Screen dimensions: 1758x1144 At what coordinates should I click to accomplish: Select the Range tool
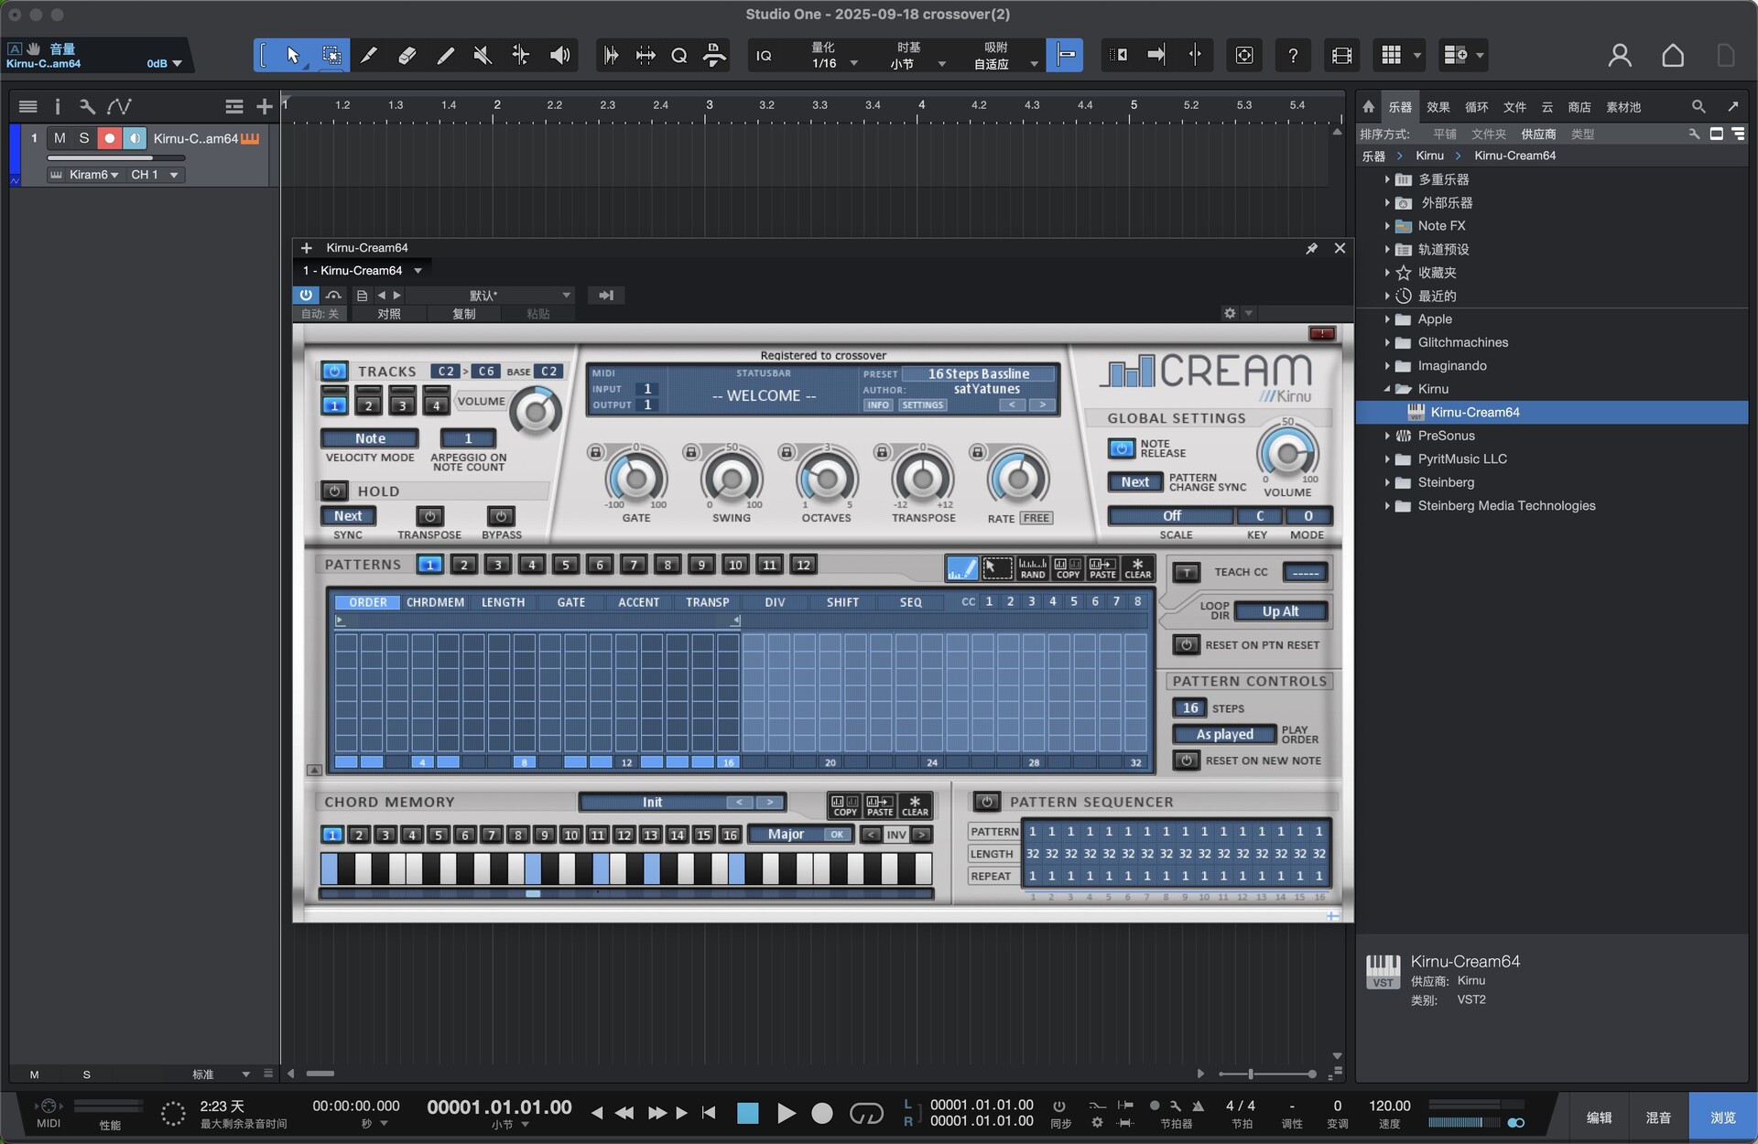click(331, 56)
